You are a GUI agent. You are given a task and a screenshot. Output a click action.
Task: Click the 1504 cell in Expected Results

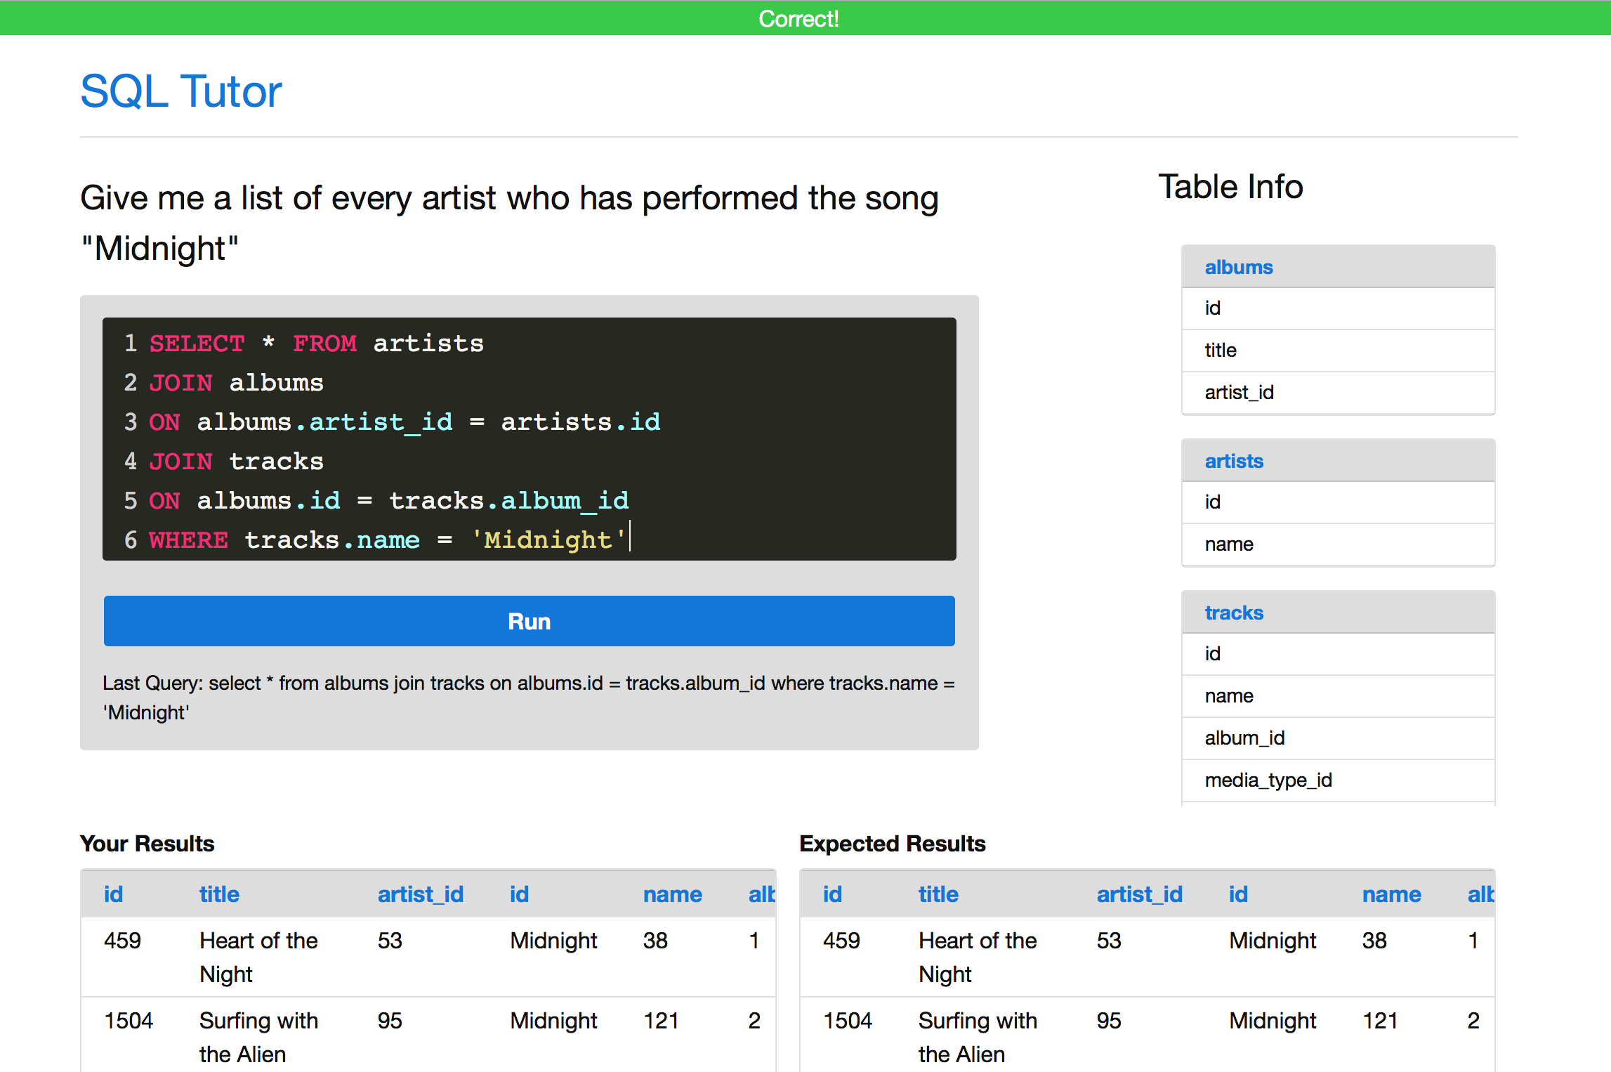point(848,1021)
